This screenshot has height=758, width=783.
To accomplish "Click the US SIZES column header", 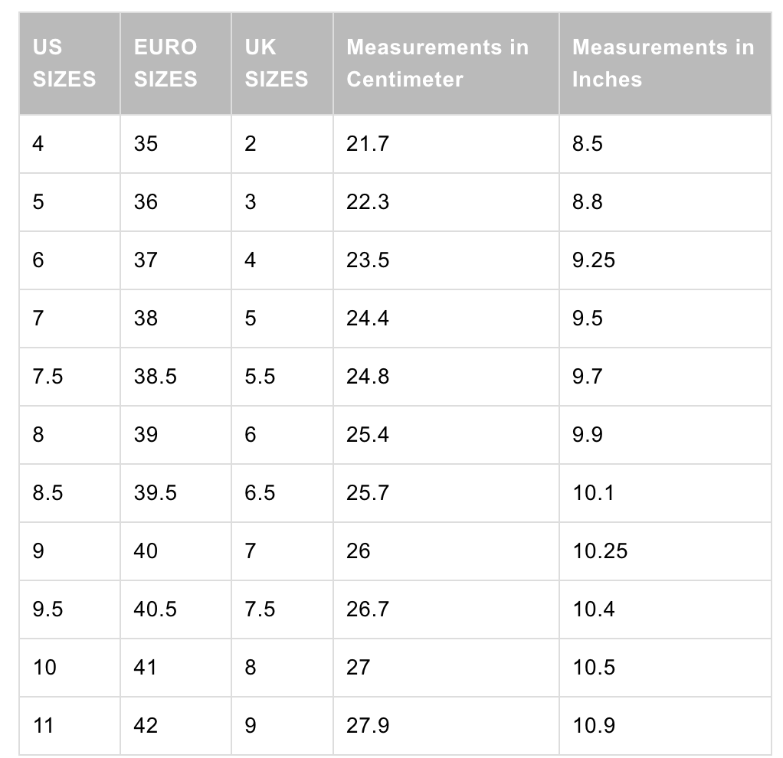I will (64, 63).
